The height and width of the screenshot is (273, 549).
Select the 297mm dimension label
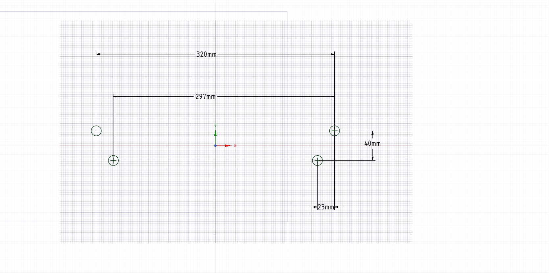click(x=205, y=97)
